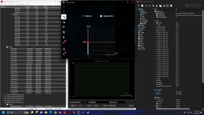Click the AIDA64 search input field
204x115 pixels.
click(x=192, y=6)
